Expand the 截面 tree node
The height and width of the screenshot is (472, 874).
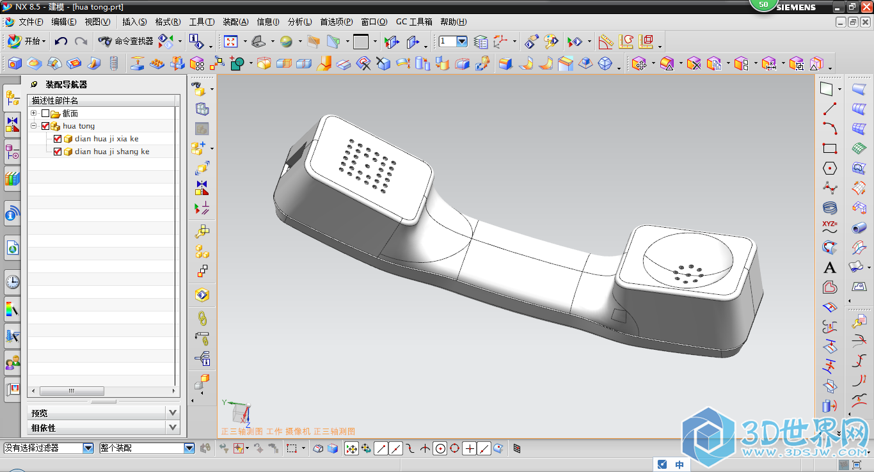33,113
